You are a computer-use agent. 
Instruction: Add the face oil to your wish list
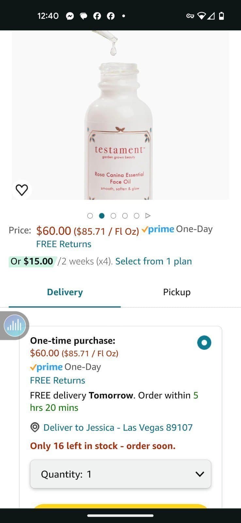[22, 189]
